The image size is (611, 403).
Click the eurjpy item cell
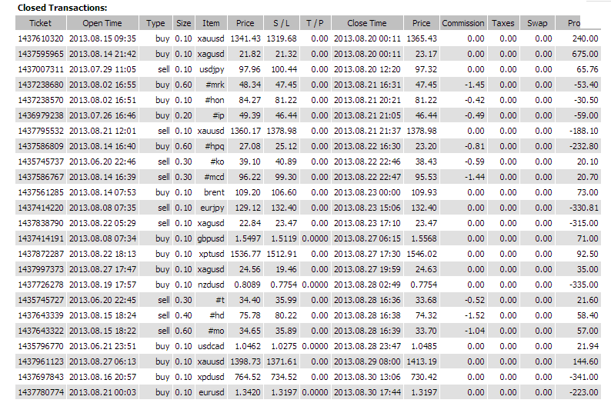coord(212,208)
